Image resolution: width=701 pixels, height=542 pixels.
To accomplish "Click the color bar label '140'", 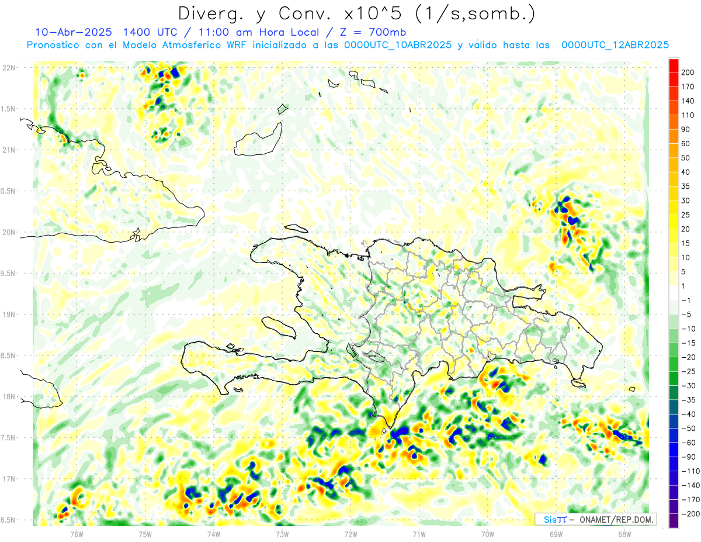I will coord(688,101).
